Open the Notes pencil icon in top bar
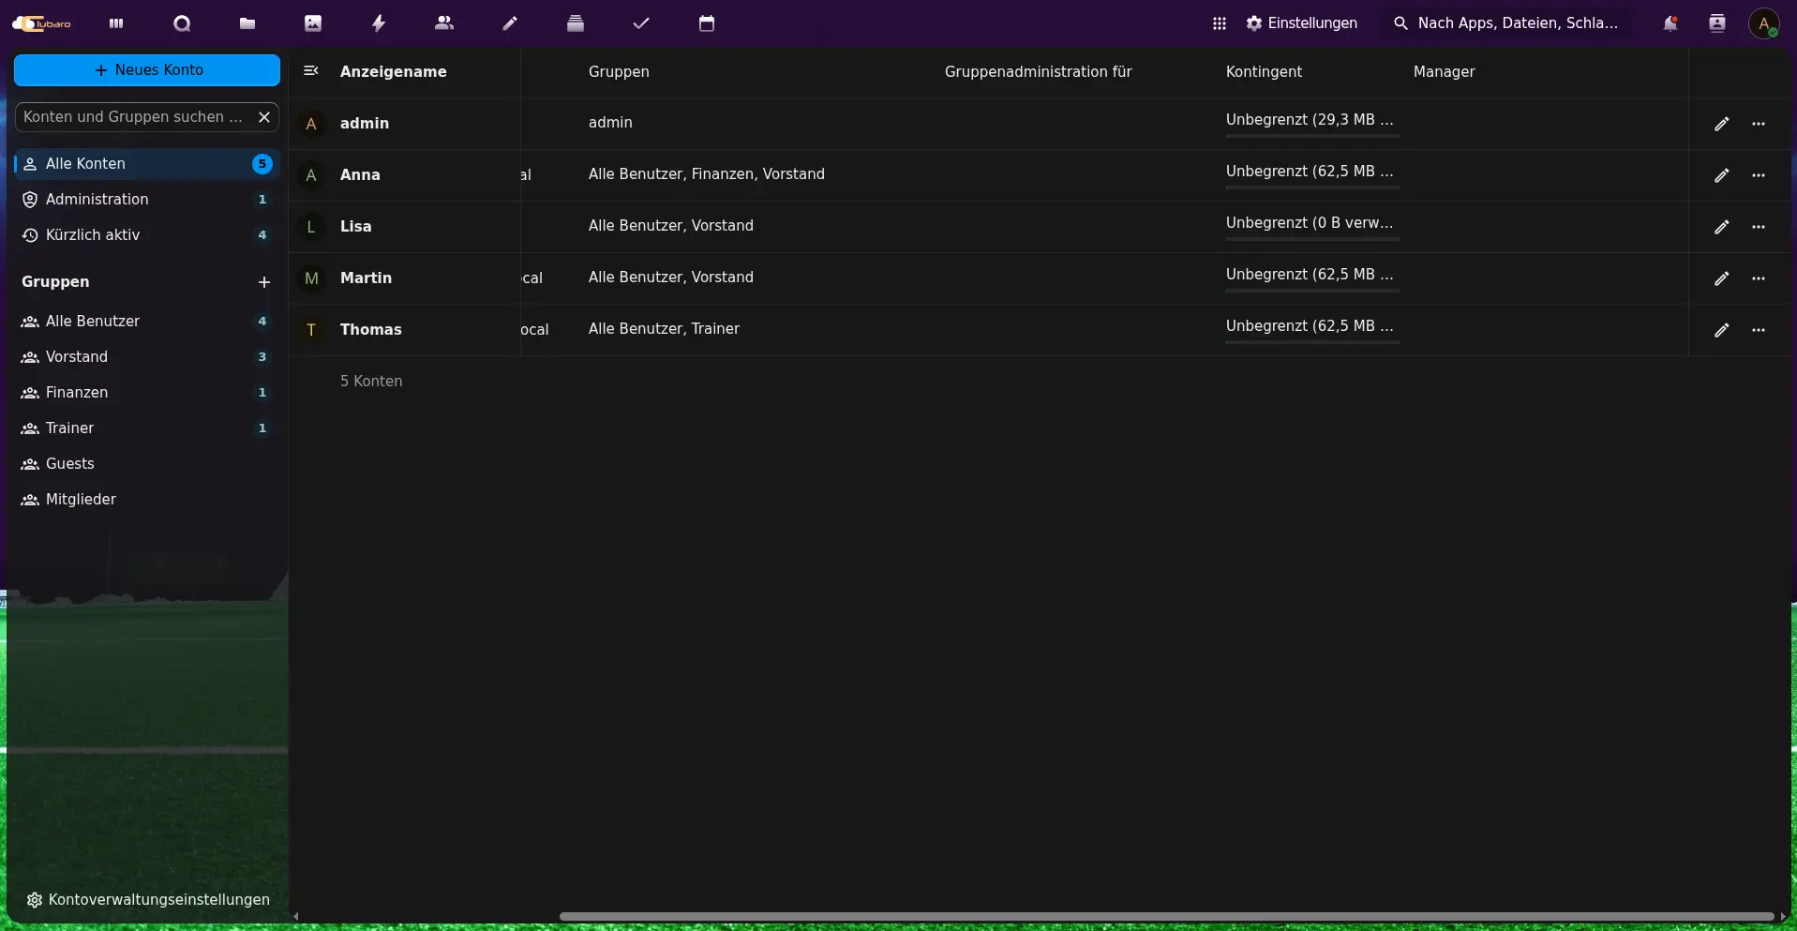This screenshot has height=931, width=1797. coord(510,23)
